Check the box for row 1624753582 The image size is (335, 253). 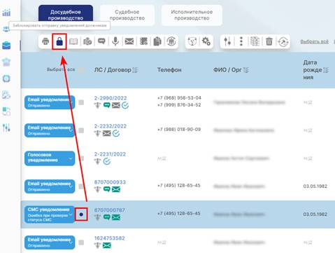(81, 242)
